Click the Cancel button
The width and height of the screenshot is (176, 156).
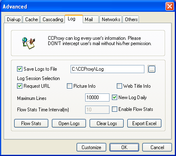[157, 147]
